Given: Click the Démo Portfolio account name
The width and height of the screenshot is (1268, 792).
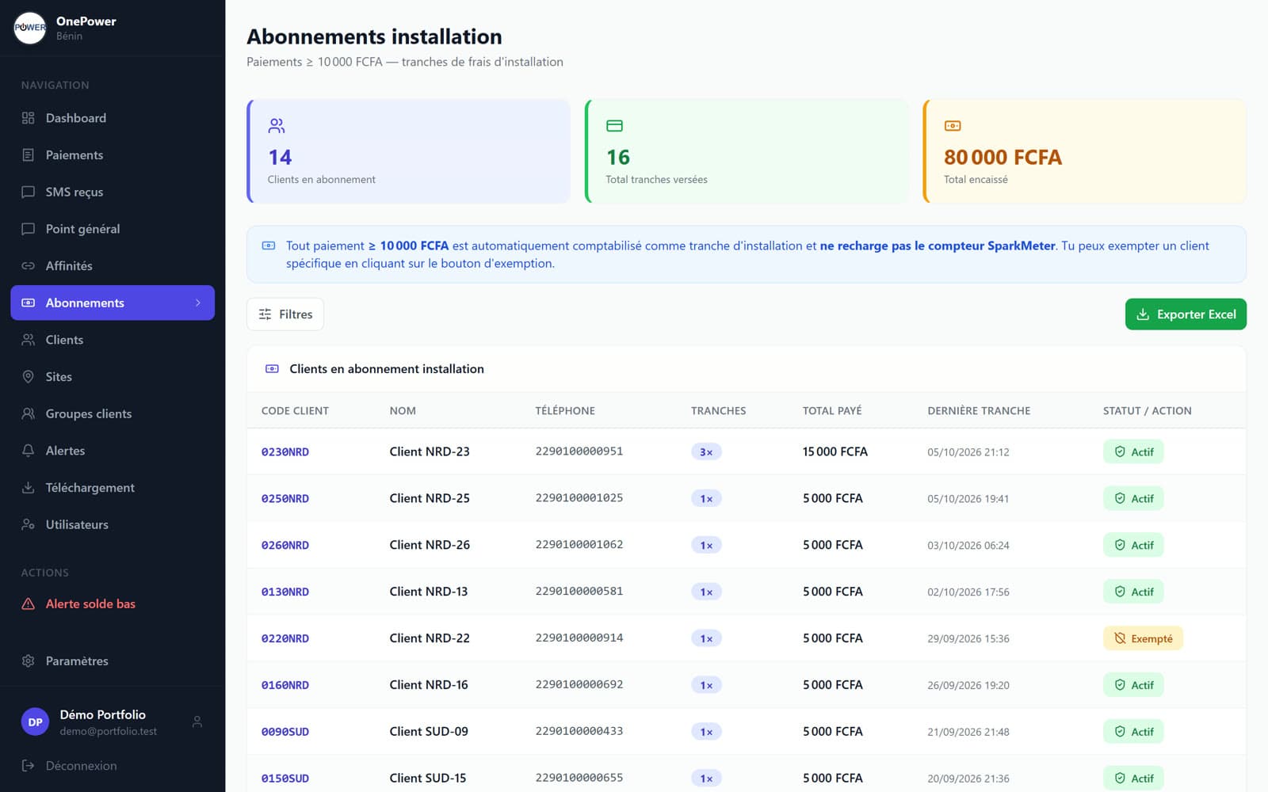Looking at the screenshot, I should point(103,714).
